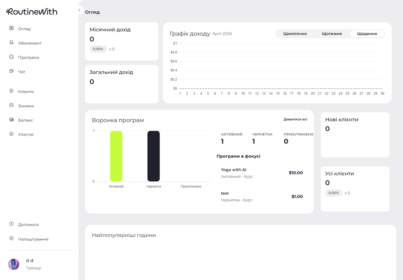
Task: Click the RoutineWith logo
Action: (31, 11)
